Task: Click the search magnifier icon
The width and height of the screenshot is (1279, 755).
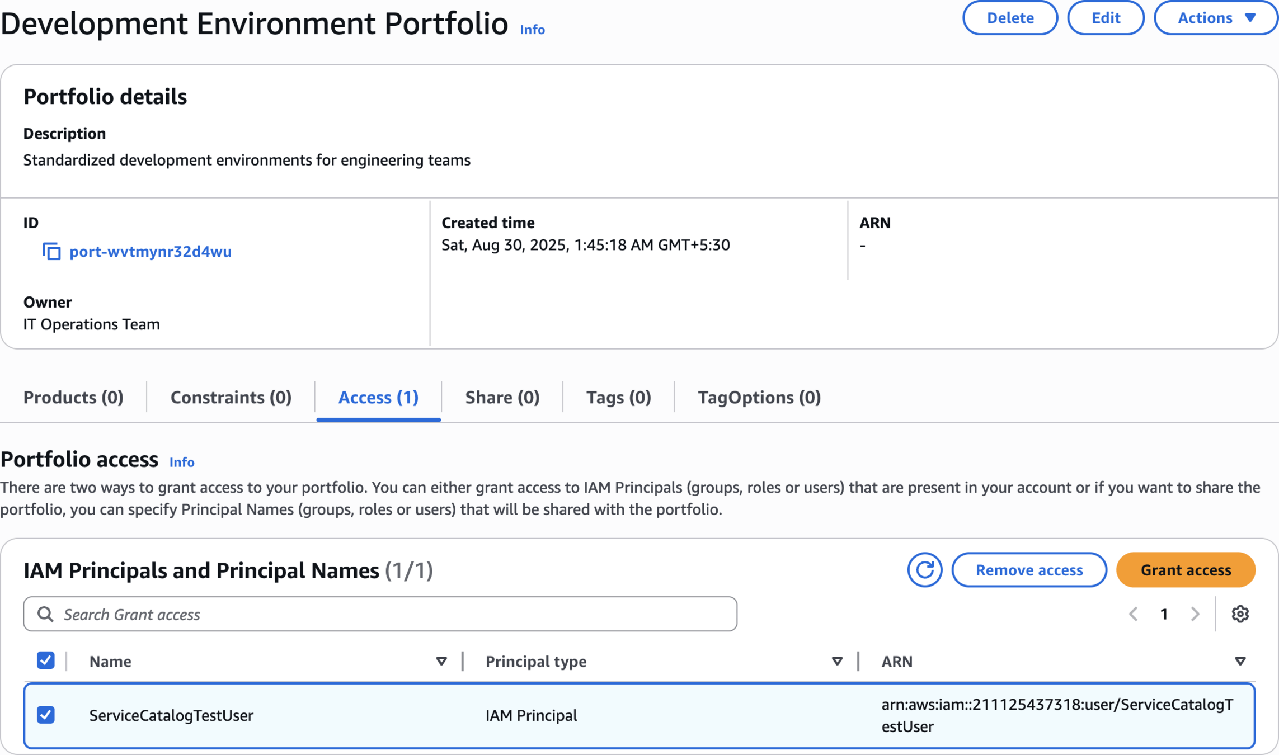Action: pos(45,614)
